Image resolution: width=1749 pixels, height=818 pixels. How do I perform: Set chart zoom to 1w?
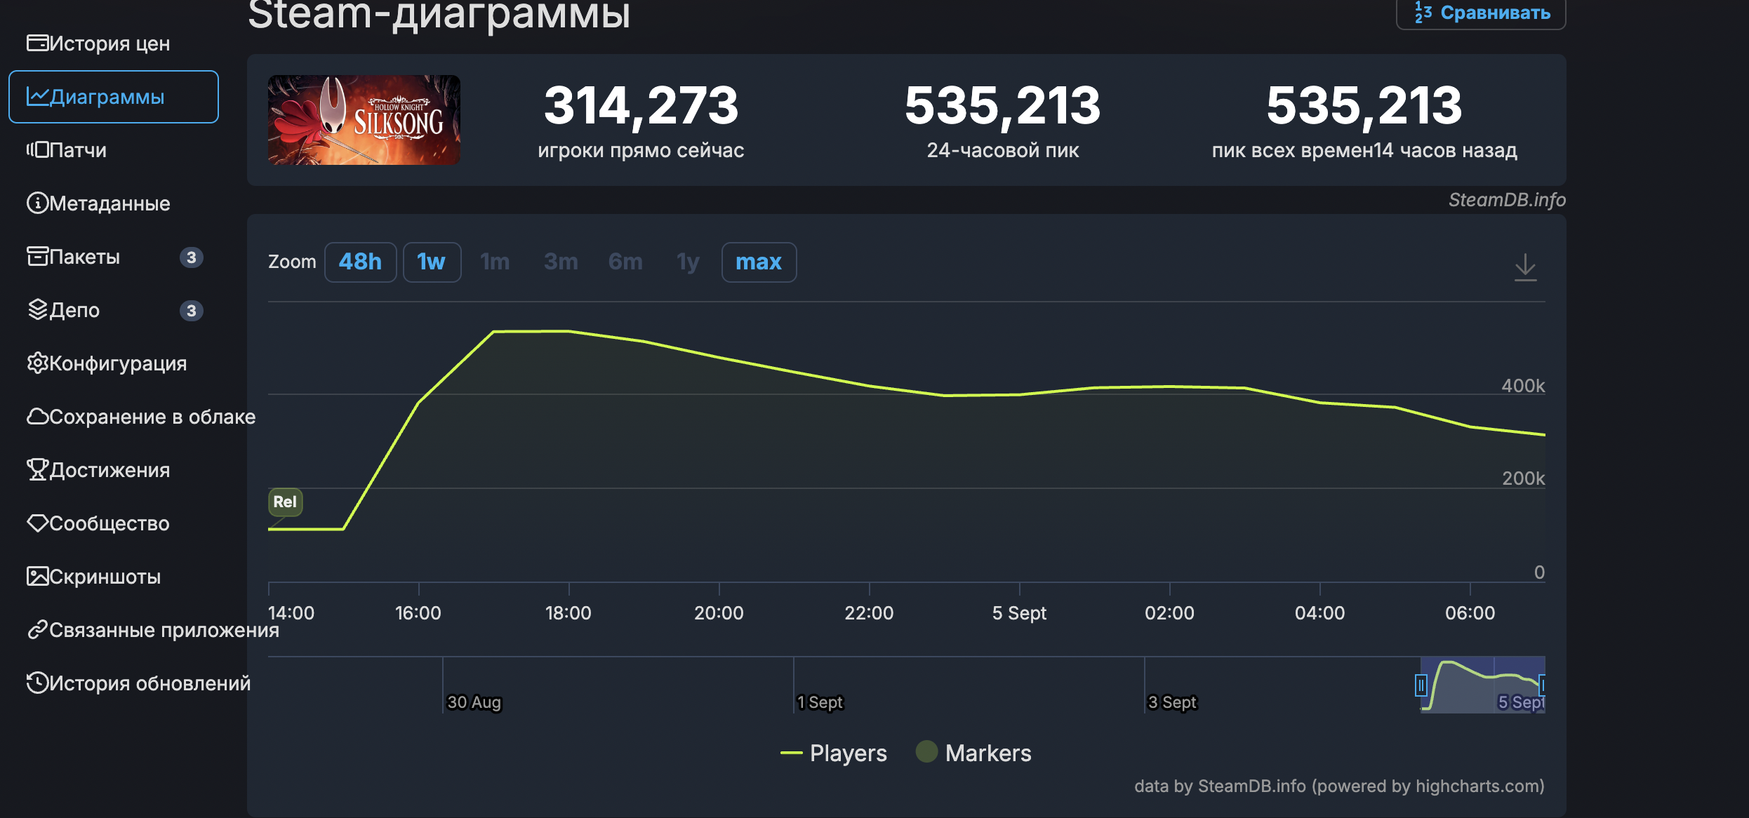click(431, 262)
